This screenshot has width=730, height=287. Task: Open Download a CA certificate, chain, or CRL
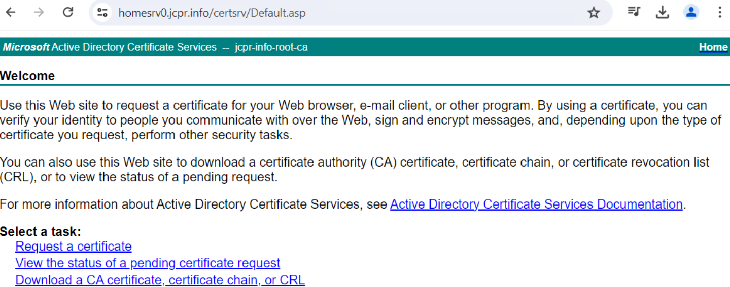pos(160,280)
